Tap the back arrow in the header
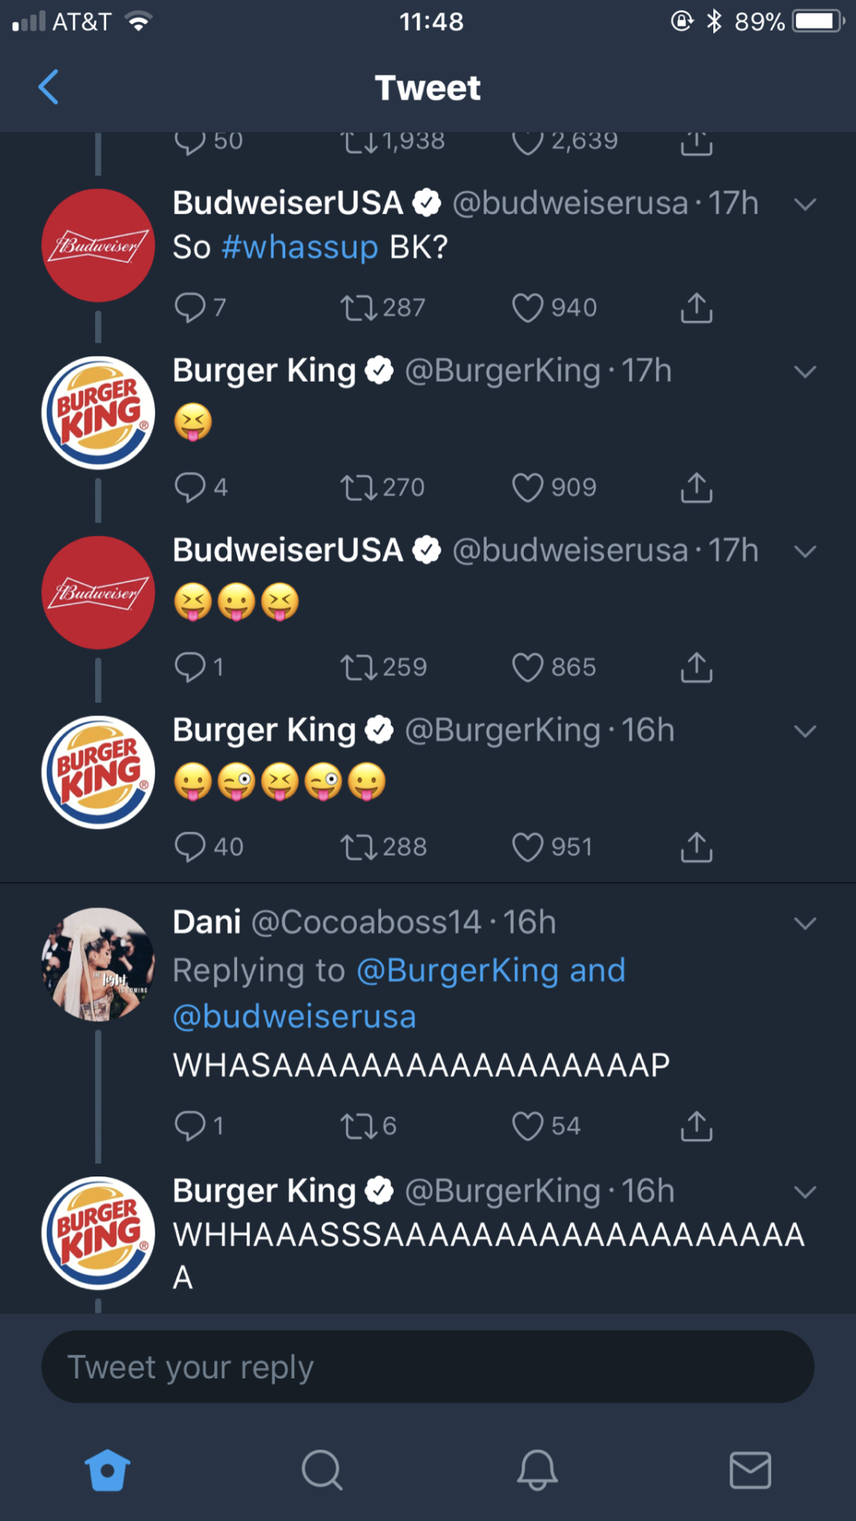 (x=49, y=87)
